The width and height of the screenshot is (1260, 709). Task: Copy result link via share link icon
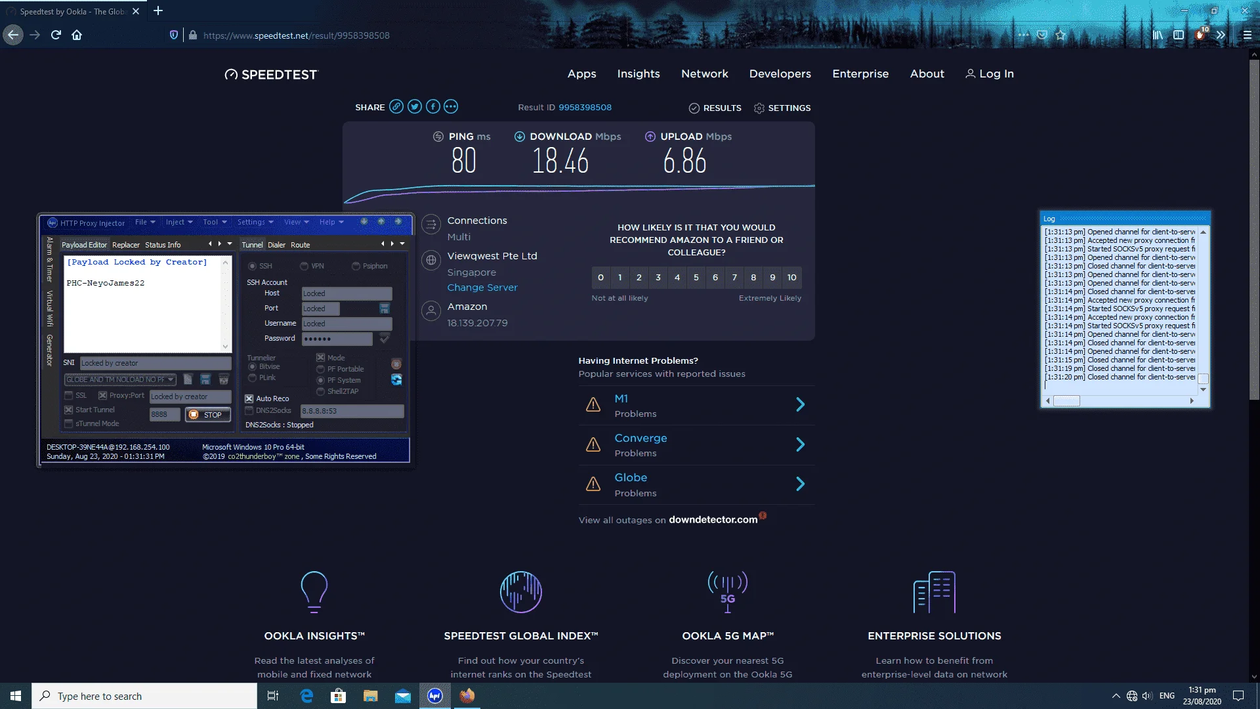pos(396,107)
